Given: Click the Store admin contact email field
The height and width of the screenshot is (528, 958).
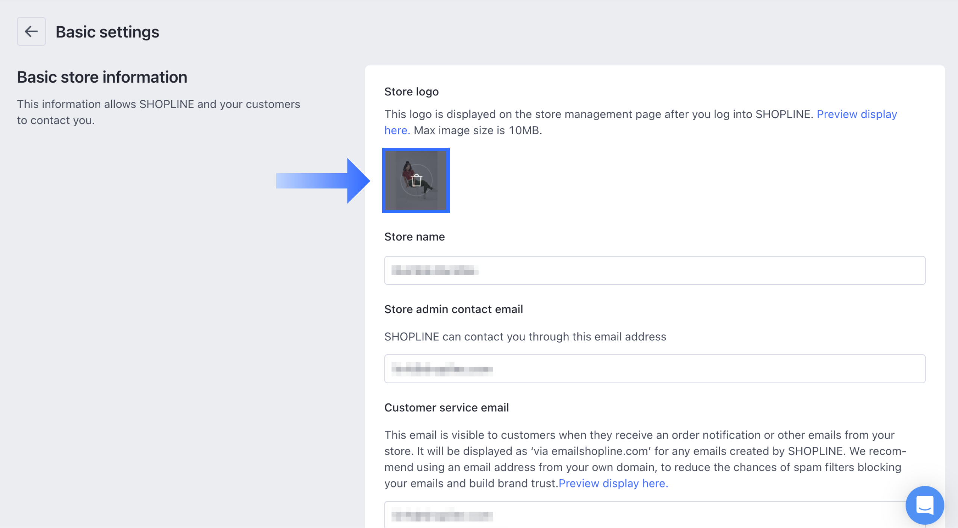Looking at the screenshot, I should tap(654, 369).
